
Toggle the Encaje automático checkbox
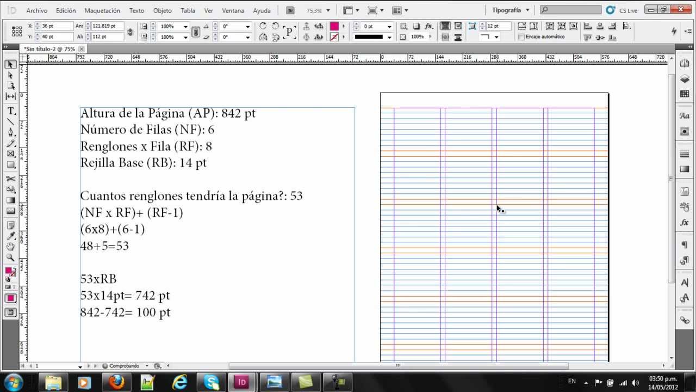pyautogui.click(x=521, y=37)
